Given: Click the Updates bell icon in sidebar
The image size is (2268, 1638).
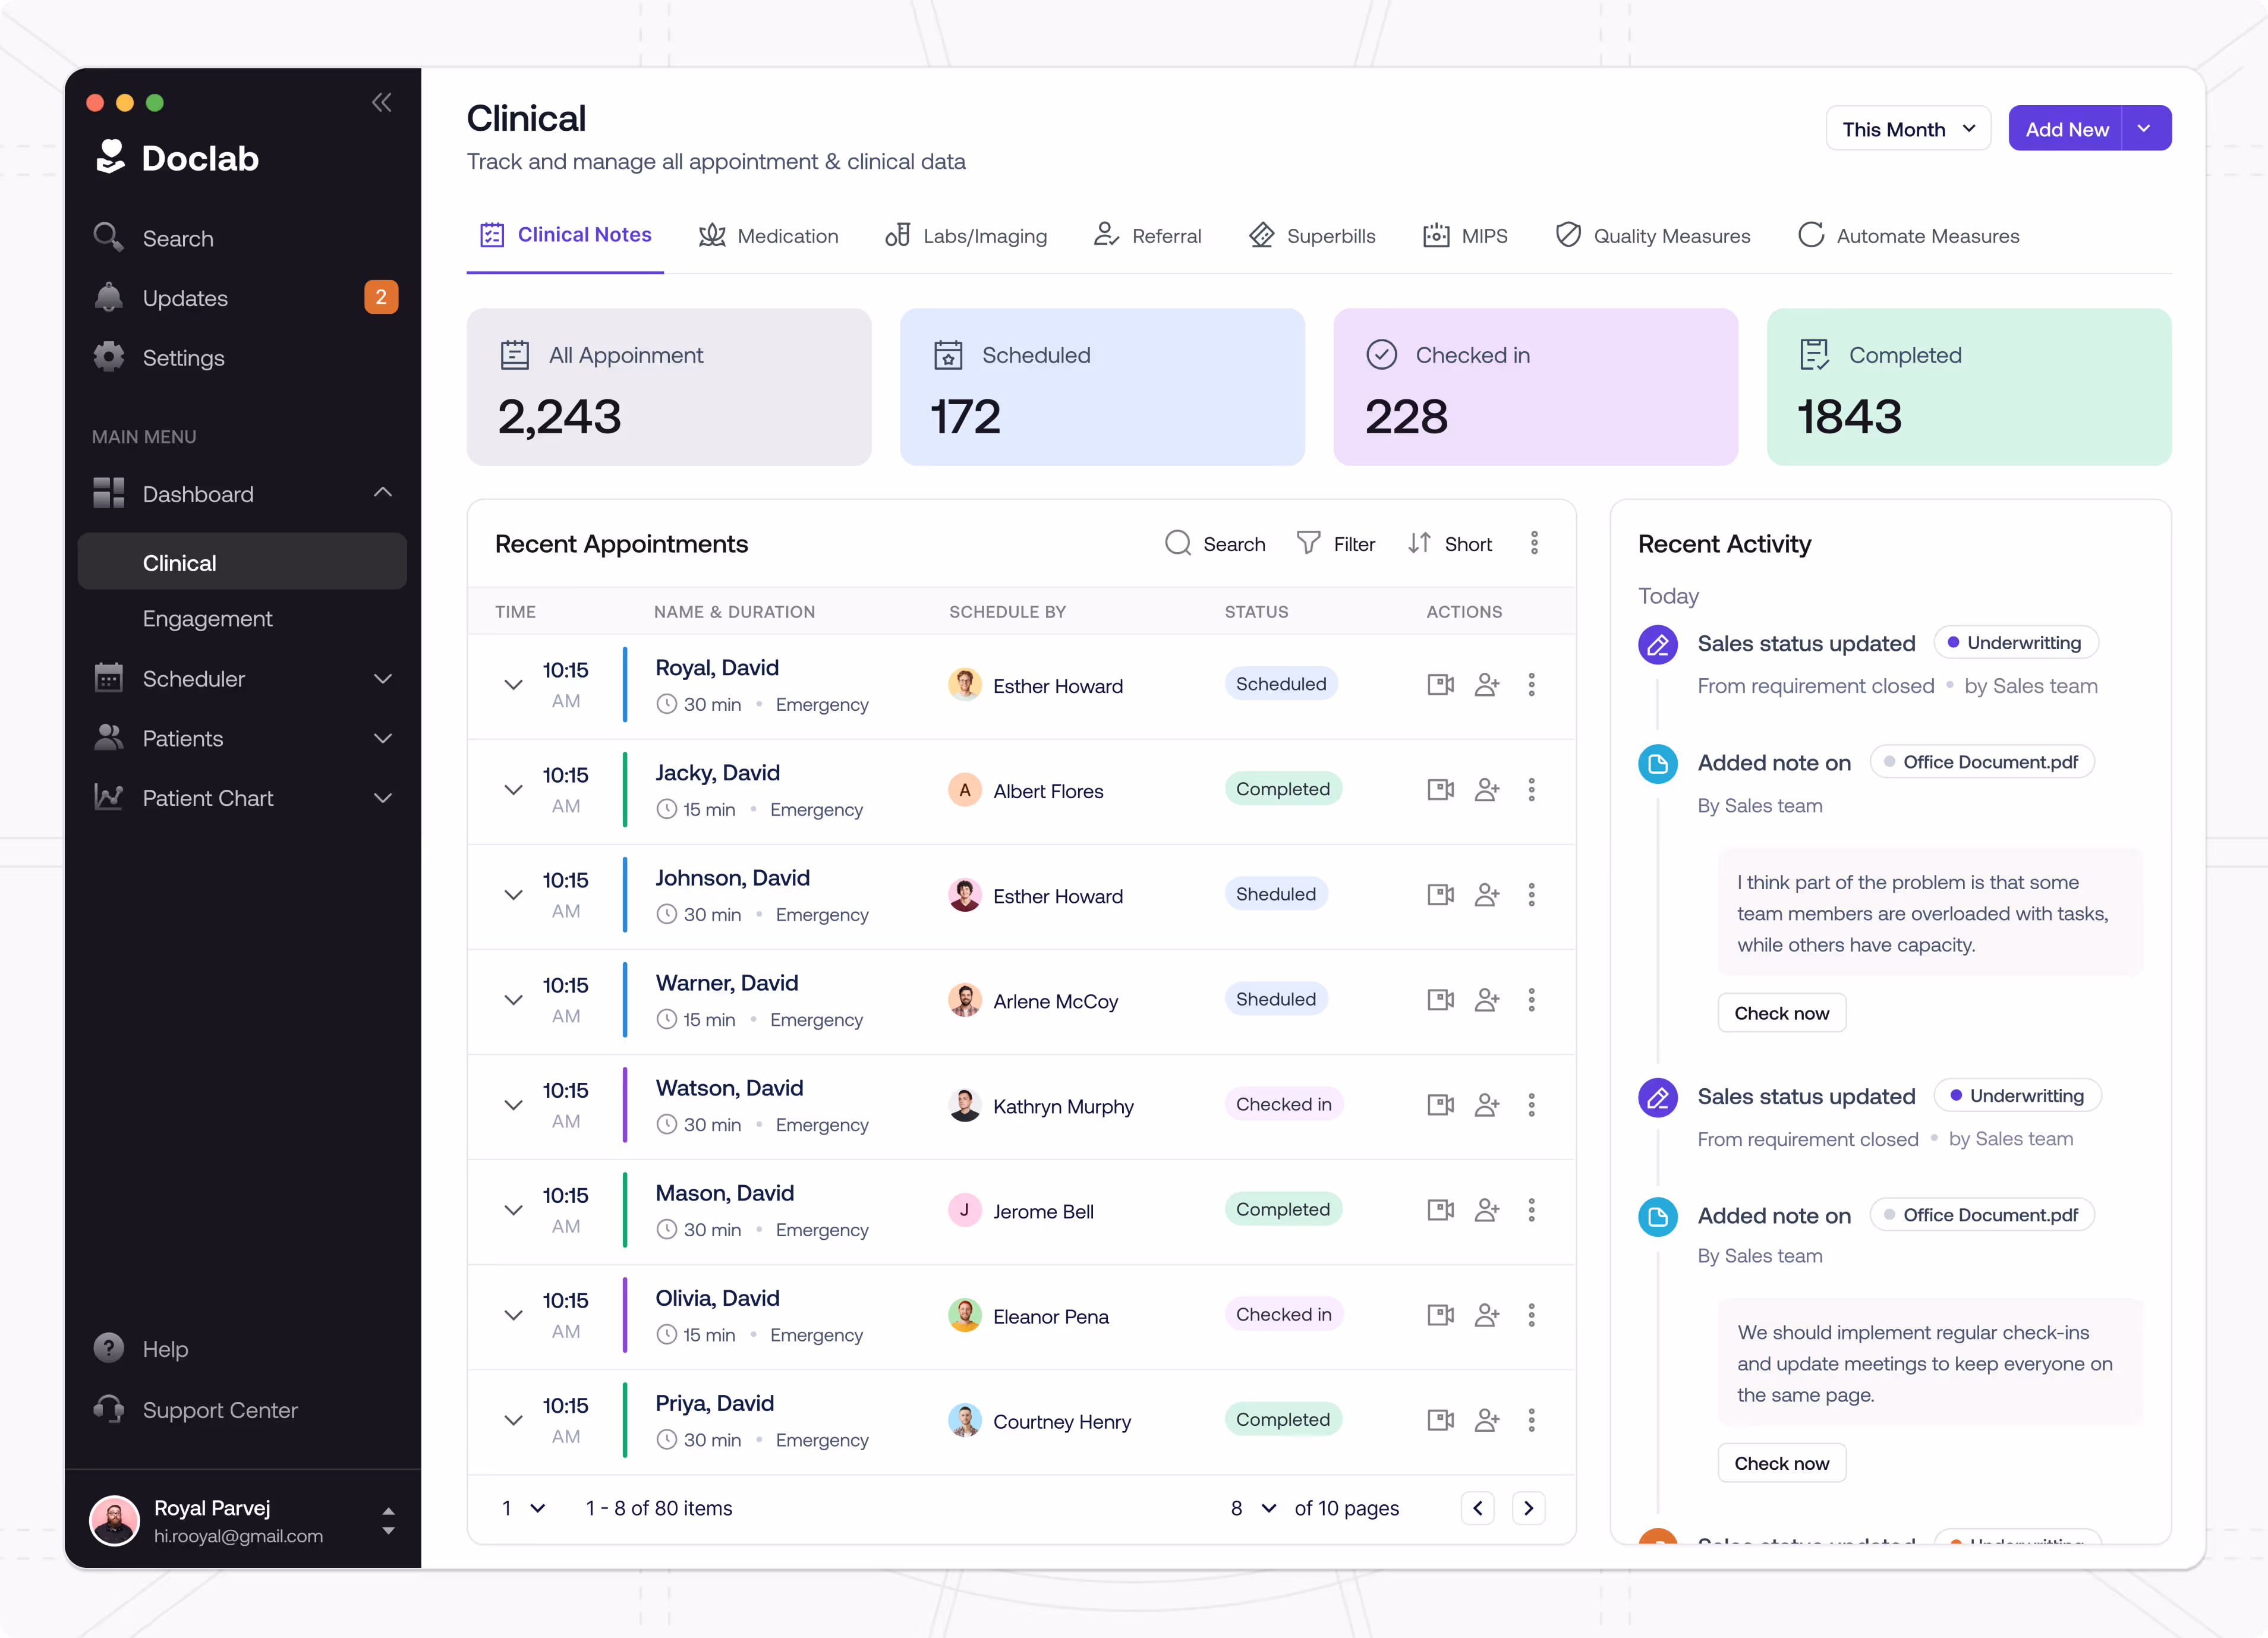Looking at the screenshot, I should pyautogui.click(x=109, y=298).
